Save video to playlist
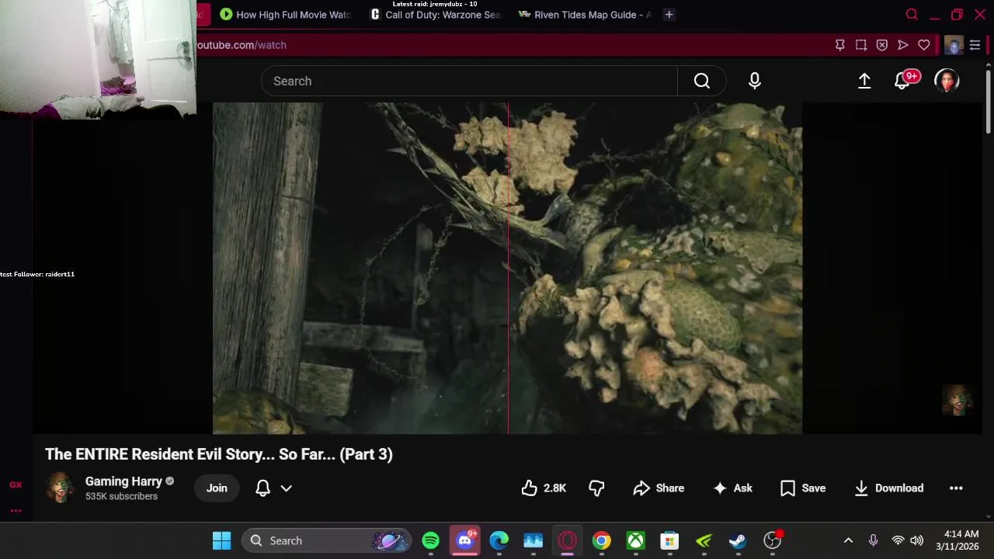Screen dimensions: 994x559 [x=803, y=488]
